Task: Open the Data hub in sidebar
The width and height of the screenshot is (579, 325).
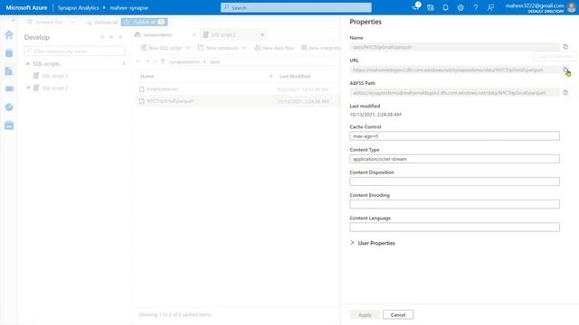Action: (x=9, y=53)
